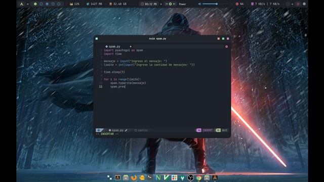Launch Neovim blue N icon in the dock

tap(158, 177)
